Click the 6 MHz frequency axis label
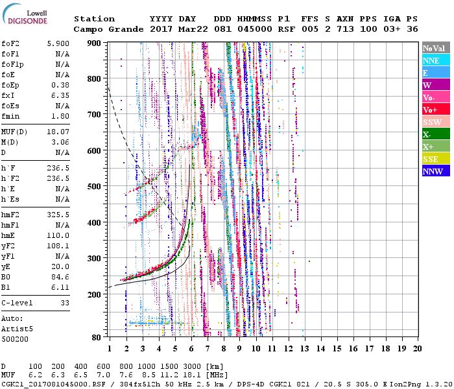Screen dimensions: 454x389 tap(191, 349)
